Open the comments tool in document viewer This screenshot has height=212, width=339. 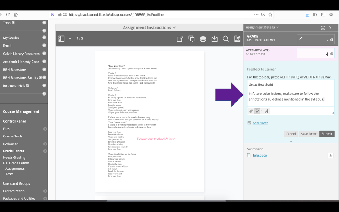tap(192, 39)
